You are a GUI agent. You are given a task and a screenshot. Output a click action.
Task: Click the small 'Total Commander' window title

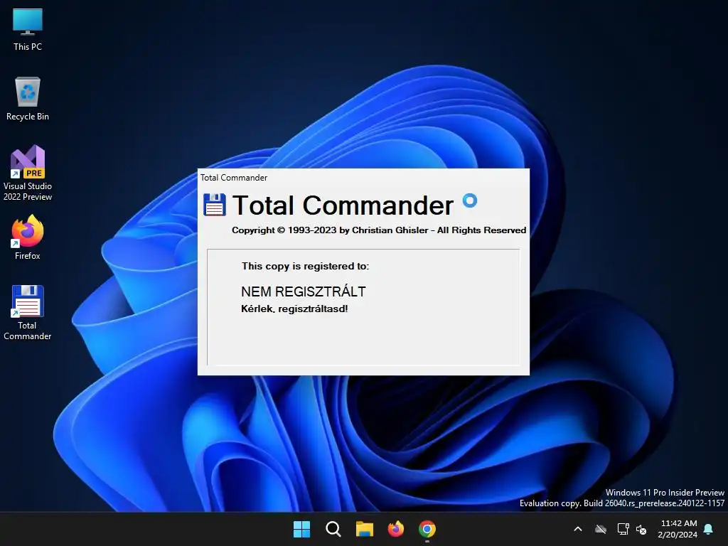[x=233, y=177]
